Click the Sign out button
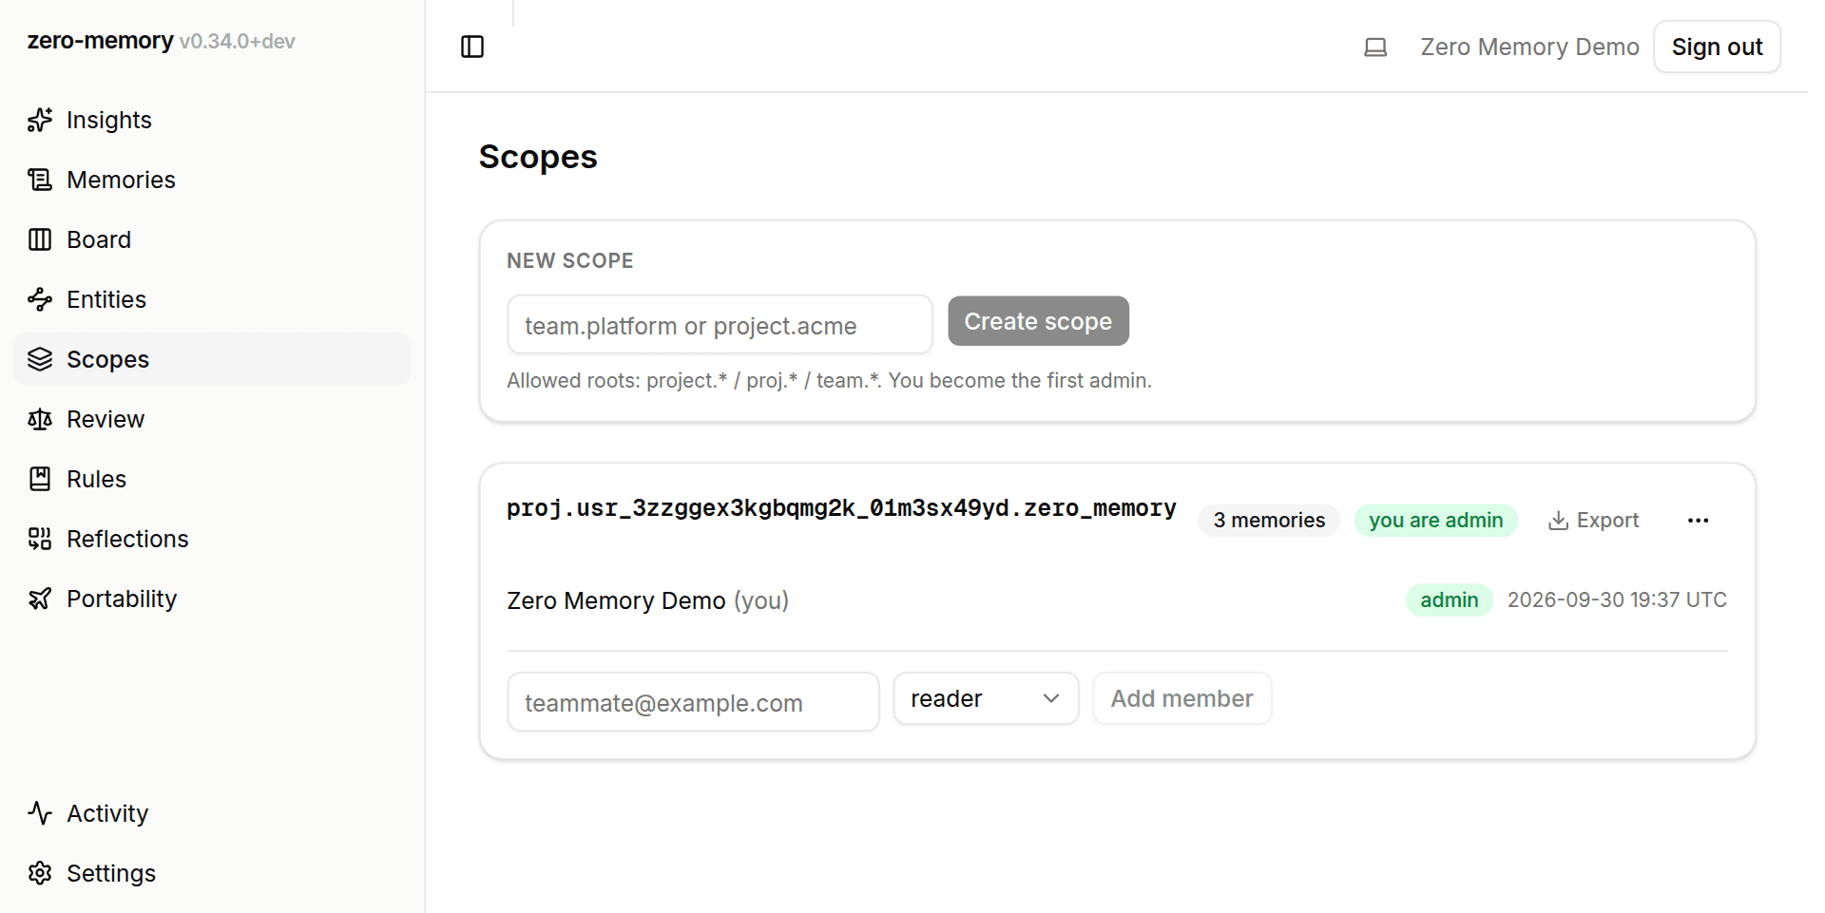The image size is (1825, 913). tap(1717, 47)
